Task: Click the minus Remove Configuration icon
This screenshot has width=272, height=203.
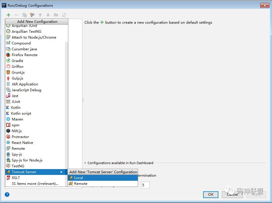Action: click(16, 15)
